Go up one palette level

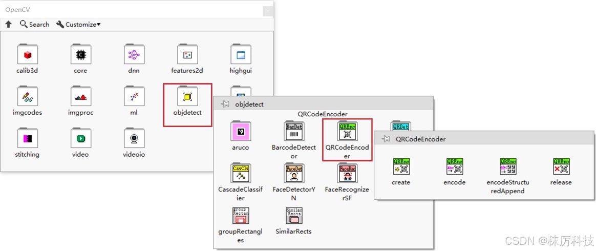(x=9, y=25)
